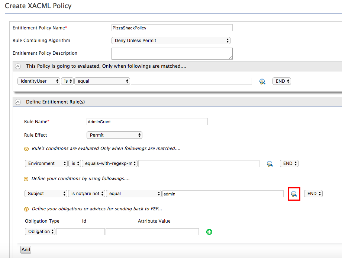Viewport: 342px width, 258px height.
Task: Click inside the Entitlement Policy Description box
Action: 172,53
